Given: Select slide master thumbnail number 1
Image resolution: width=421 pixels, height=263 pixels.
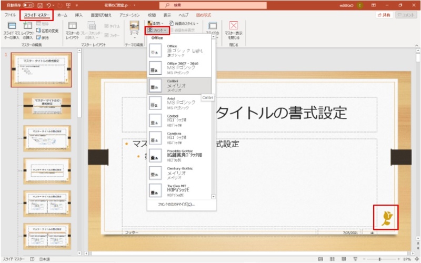Looking at the screenshot, I should pos(42,70).
